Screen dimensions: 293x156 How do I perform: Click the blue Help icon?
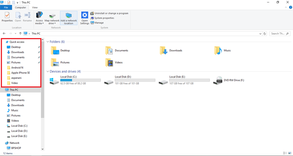click(290, 8)
